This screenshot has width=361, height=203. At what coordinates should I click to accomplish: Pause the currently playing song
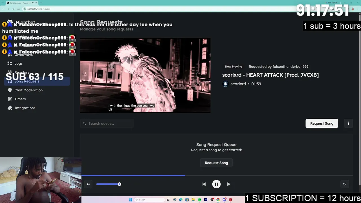click(x=216, y=184)
